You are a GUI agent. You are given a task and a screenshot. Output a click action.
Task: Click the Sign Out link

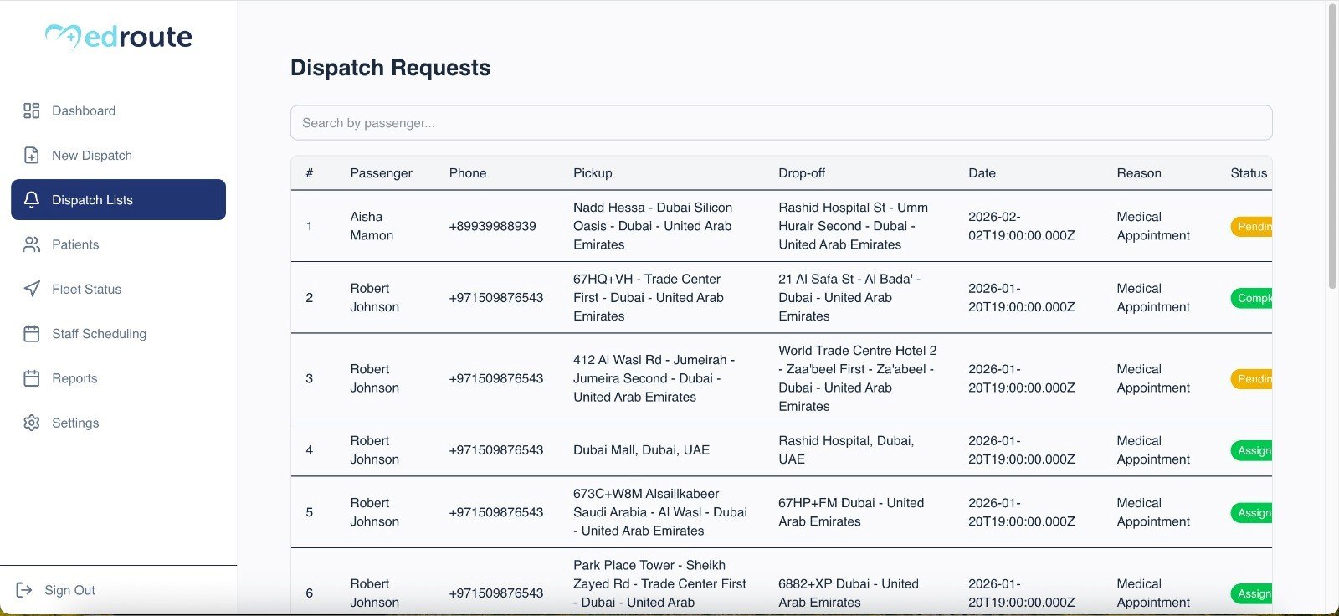(x=69, y=590)
